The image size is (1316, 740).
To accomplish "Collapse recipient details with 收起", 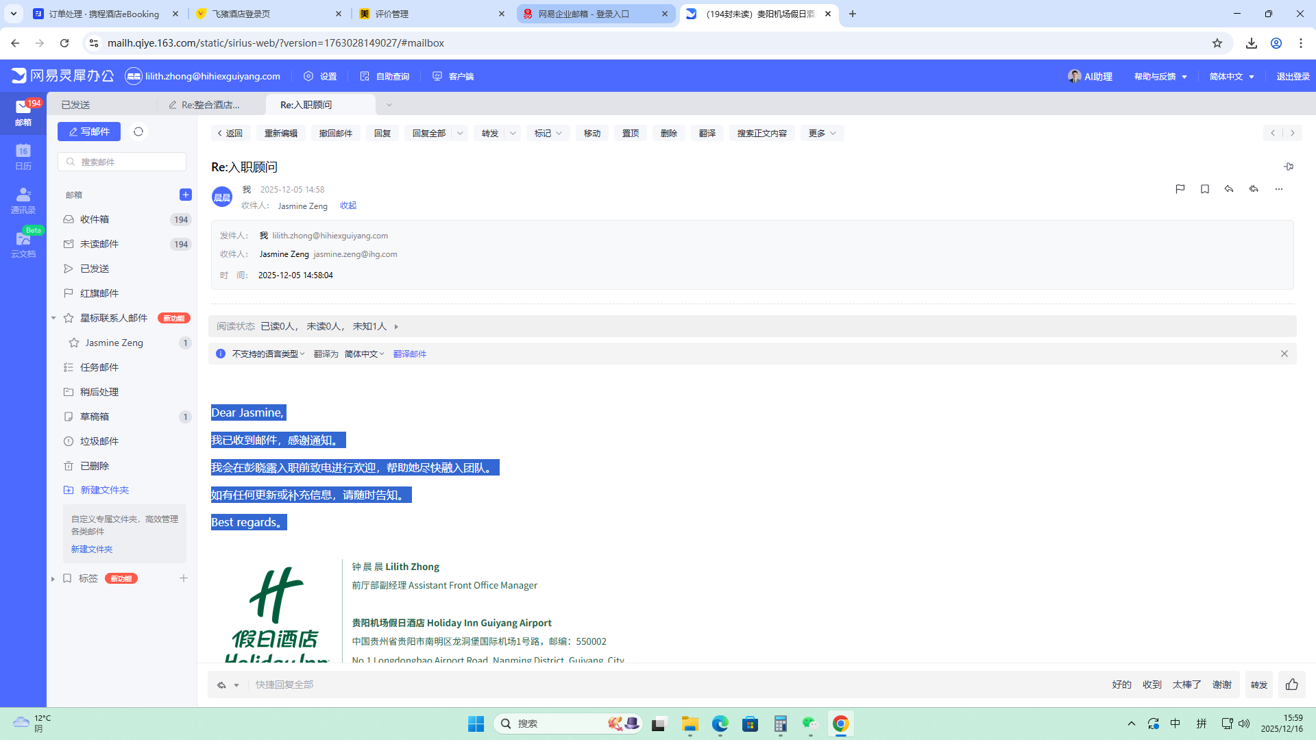I will tap(348, 206).
